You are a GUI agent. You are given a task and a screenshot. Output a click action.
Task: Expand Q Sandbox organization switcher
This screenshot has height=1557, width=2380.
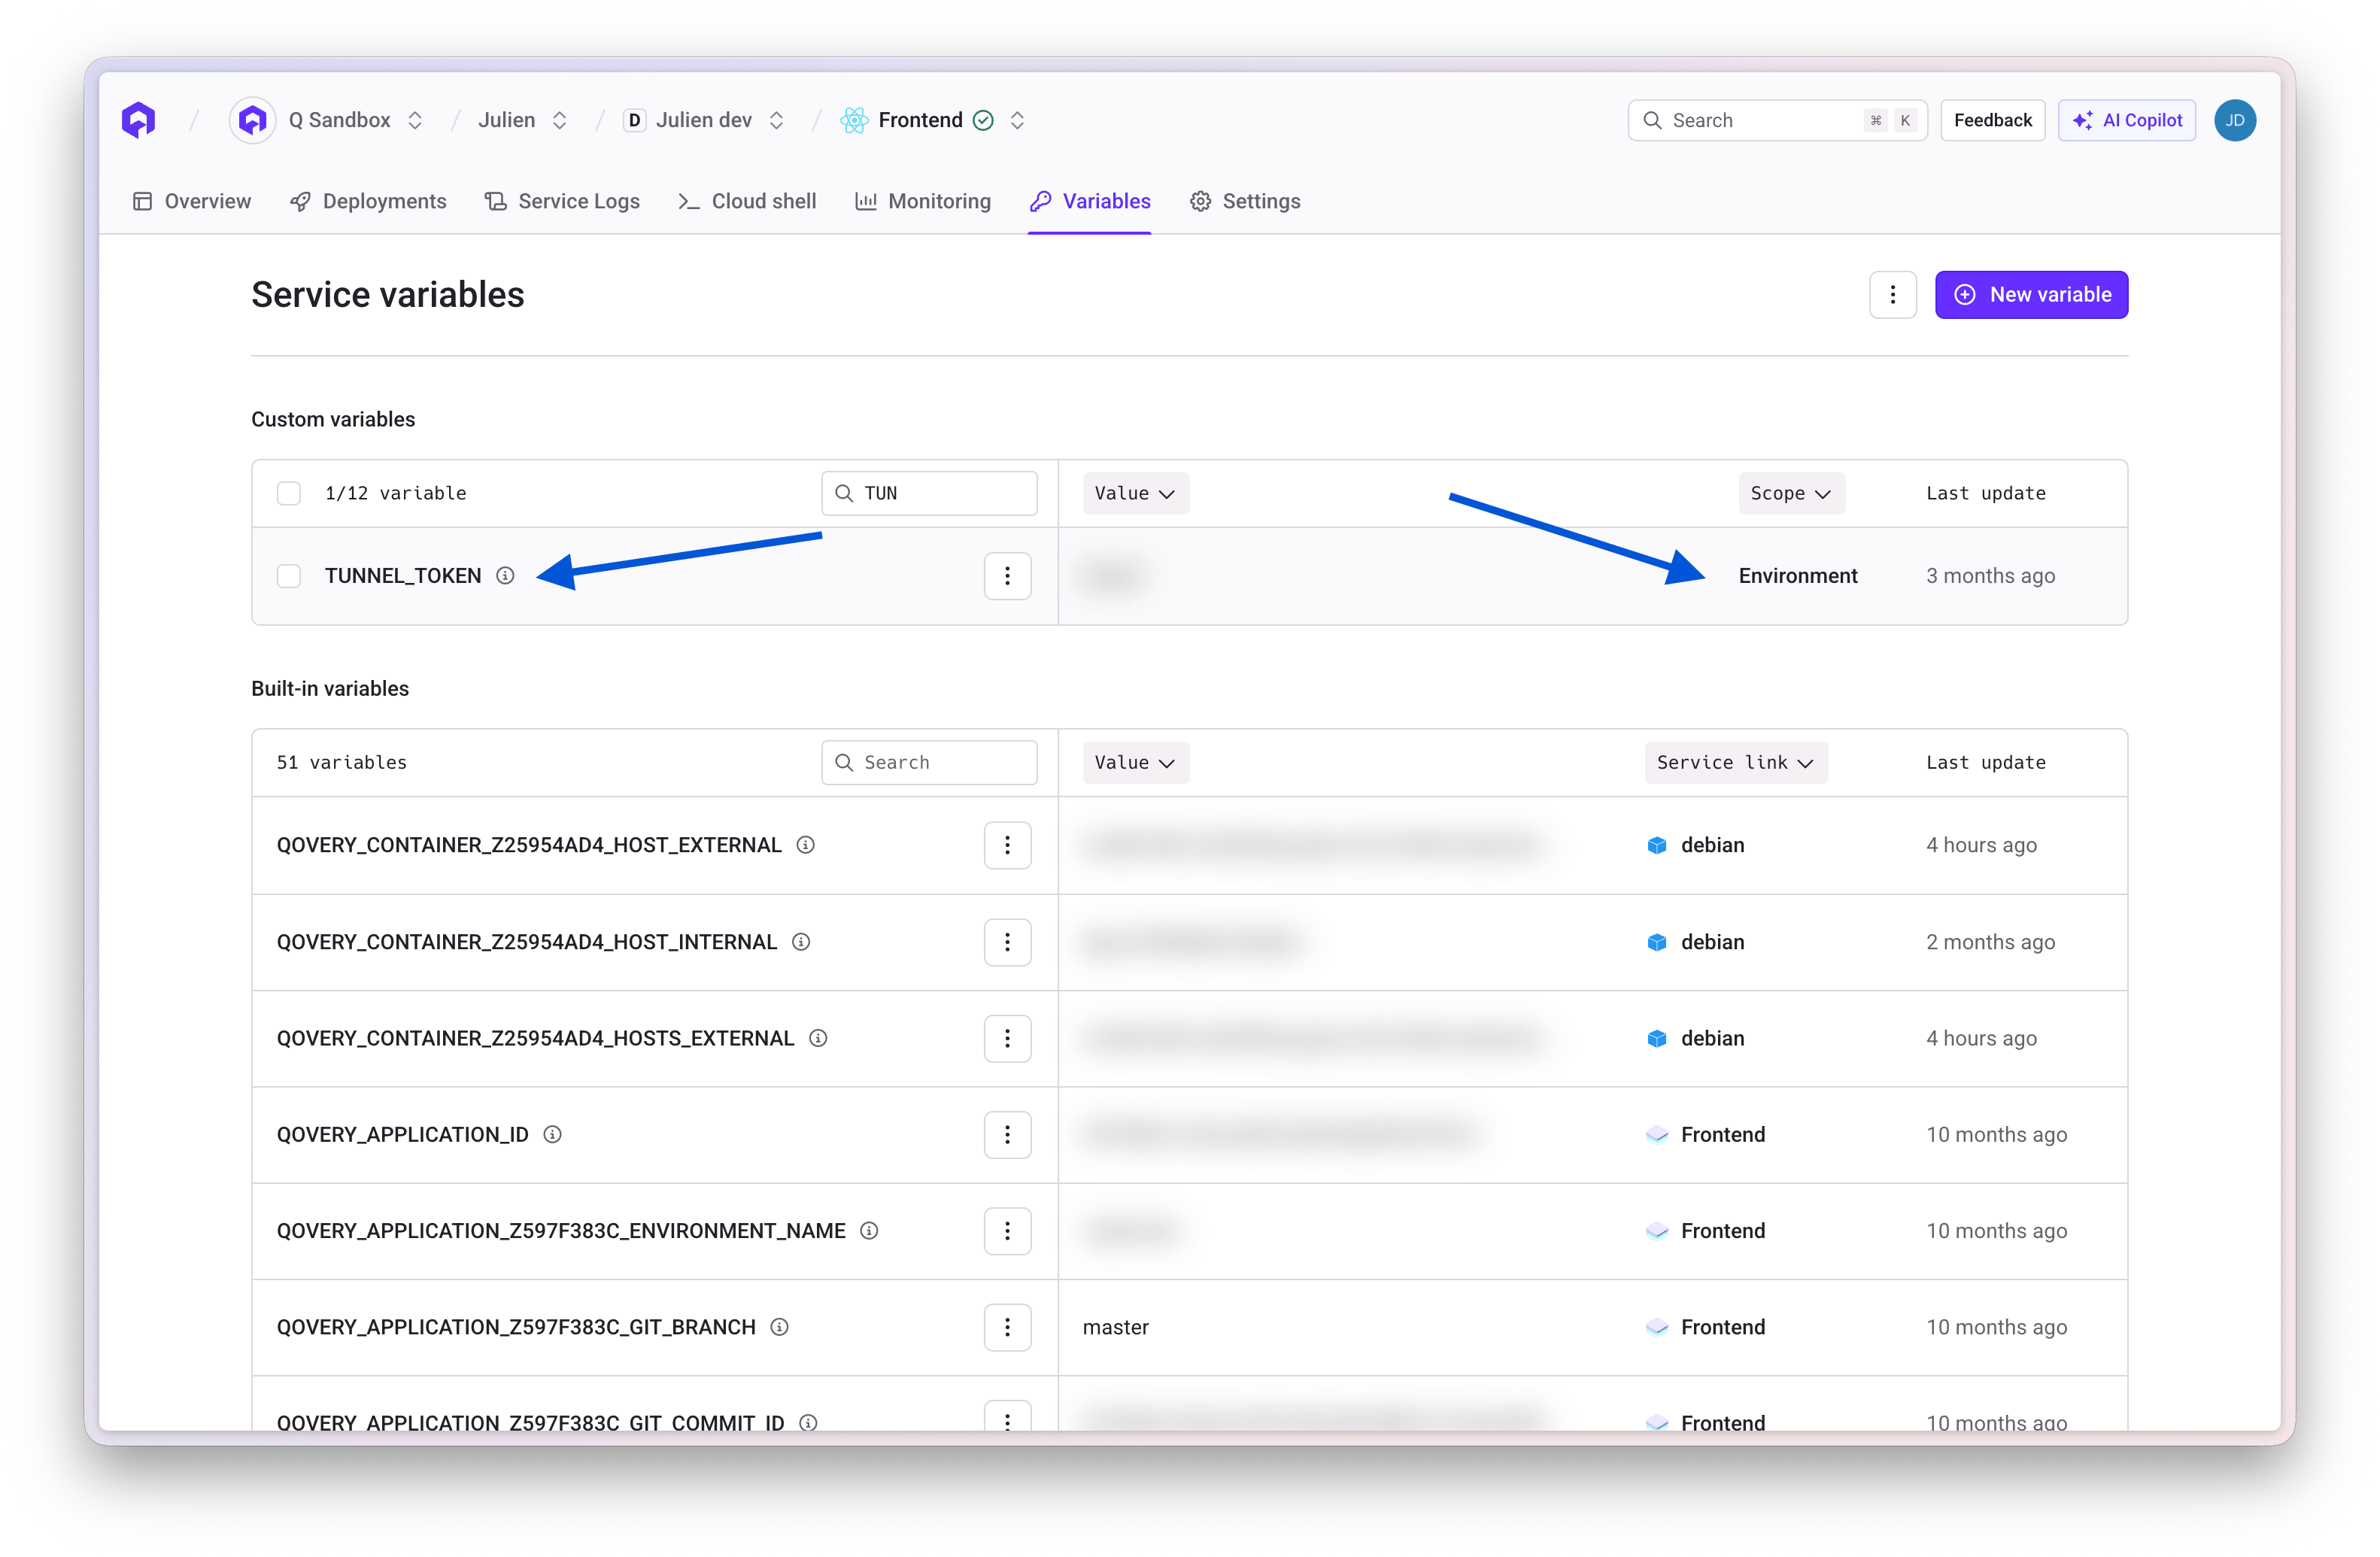(415, 120)
